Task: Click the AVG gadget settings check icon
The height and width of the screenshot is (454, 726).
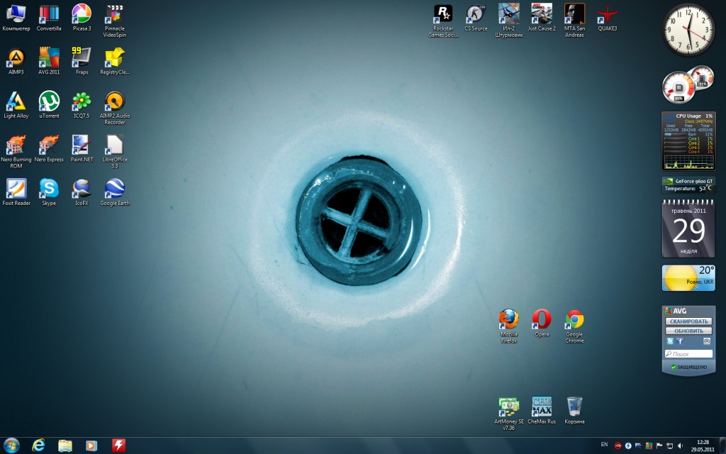Action: coord(707,341)
